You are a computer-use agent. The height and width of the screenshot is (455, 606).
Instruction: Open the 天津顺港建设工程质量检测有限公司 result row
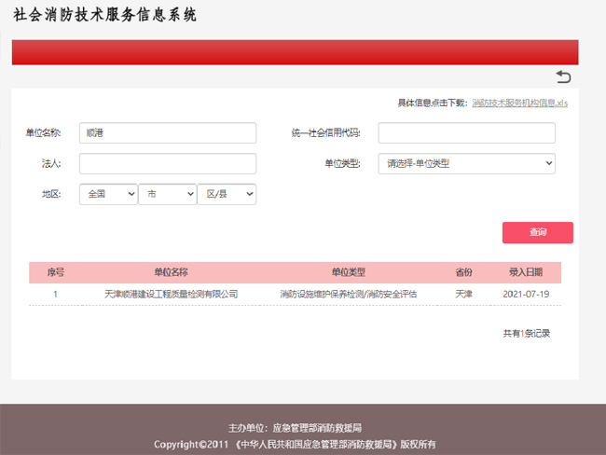[x=171, y=294]
